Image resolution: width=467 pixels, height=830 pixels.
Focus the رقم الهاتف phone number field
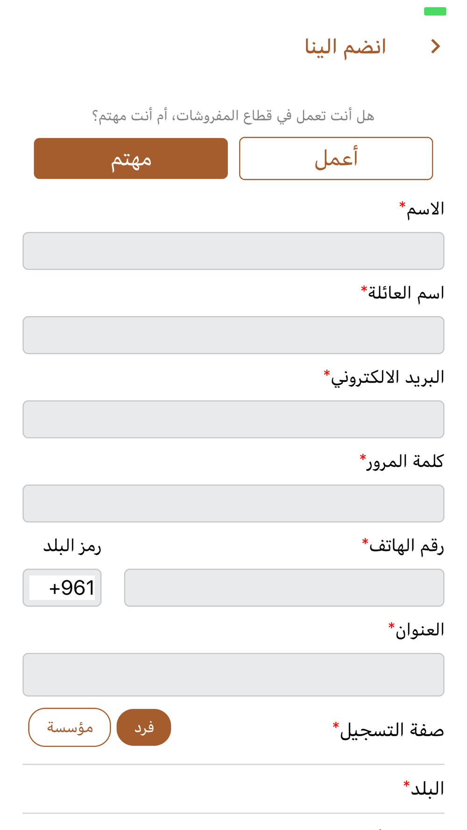[x=284, y=588]
